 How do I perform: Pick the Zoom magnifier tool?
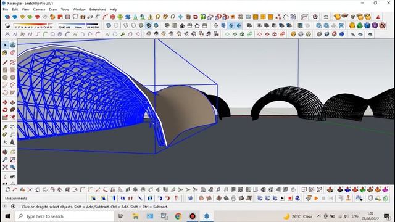[x=6, y=160]
